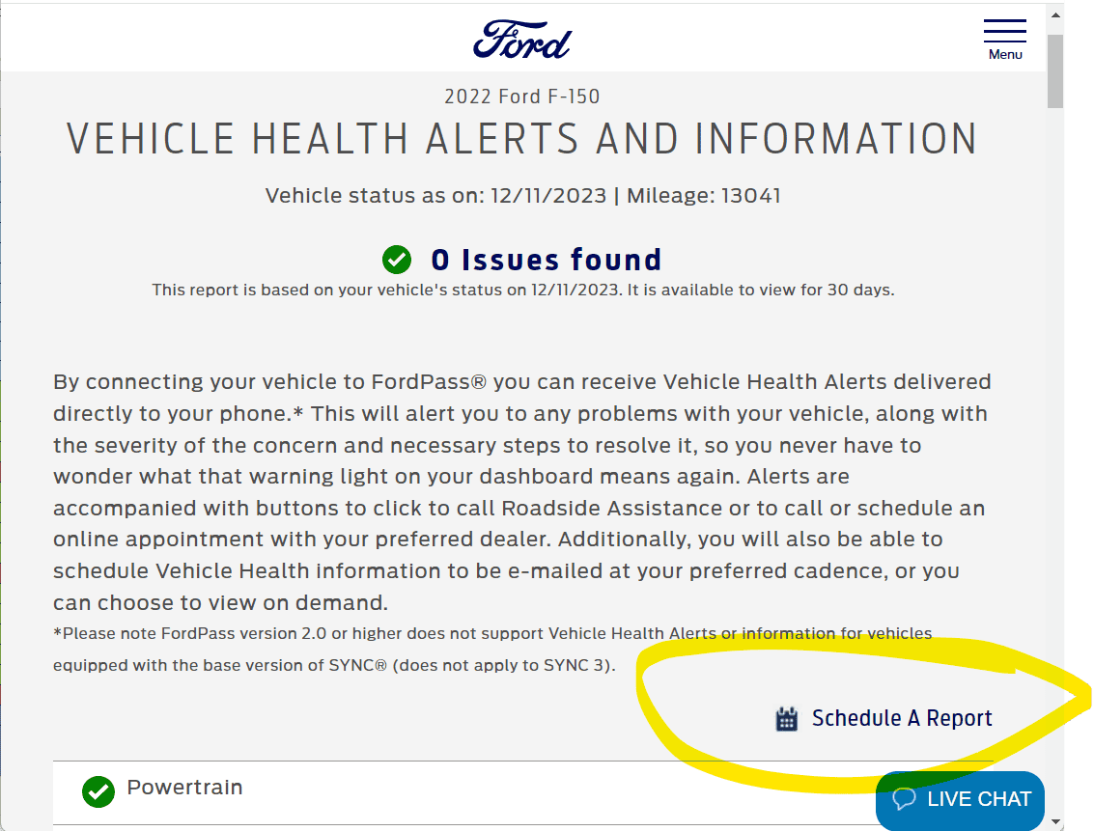
Task: Select the calendar icon for scheduling reports
Action: [787, 719]
